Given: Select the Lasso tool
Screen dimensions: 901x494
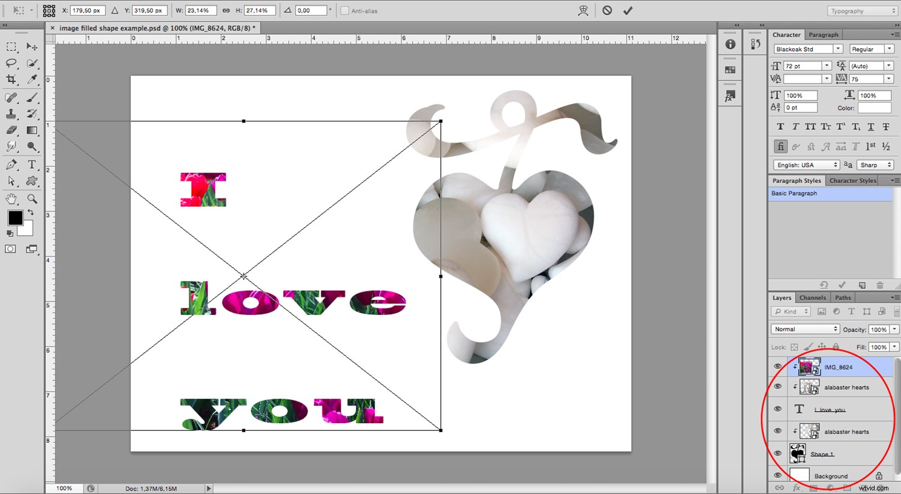Looking at the screenshot, I should (10, 63).
